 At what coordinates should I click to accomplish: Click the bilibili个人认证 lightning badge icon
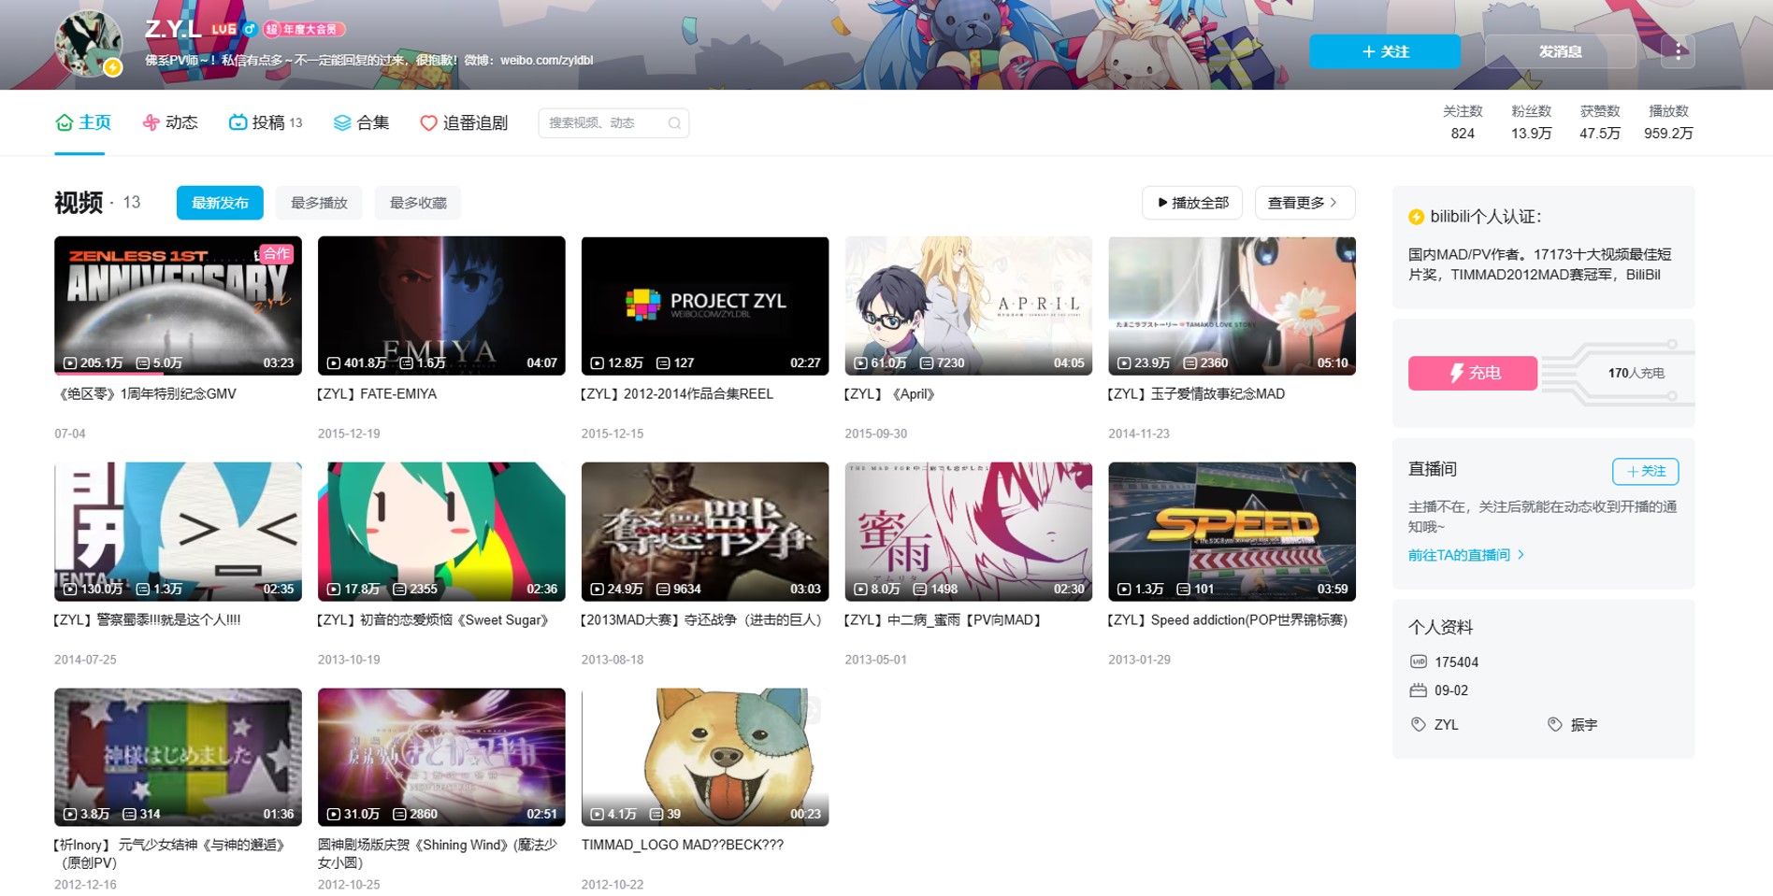point(1417,217)
